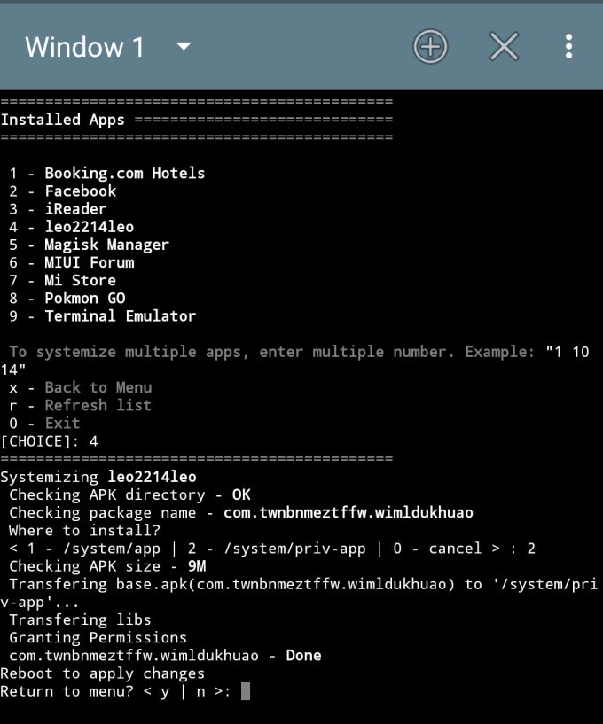Tap the Pokmon GO list entry
Viewport: 603px width, 724px height.
[x=67, y=299]
